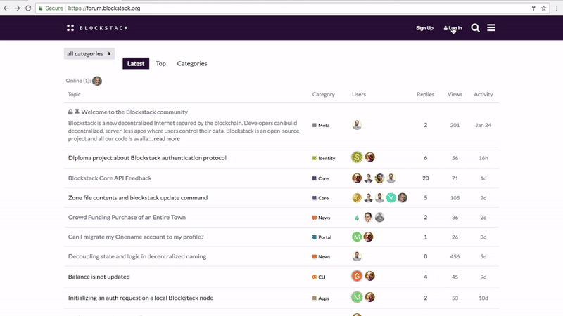Click the browser forward arrow
Image resolution: width=563 pixels, height=316 pixels.
click(x=17, y=8)
